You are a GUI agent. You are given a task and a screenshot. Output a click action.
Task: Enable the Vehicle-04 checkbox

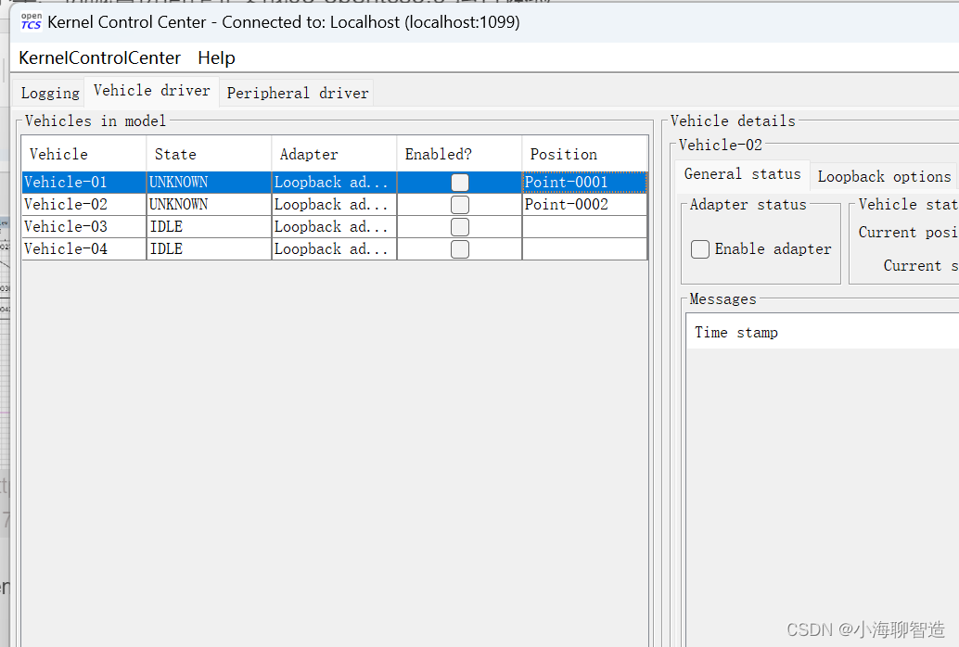click(460, 249)
